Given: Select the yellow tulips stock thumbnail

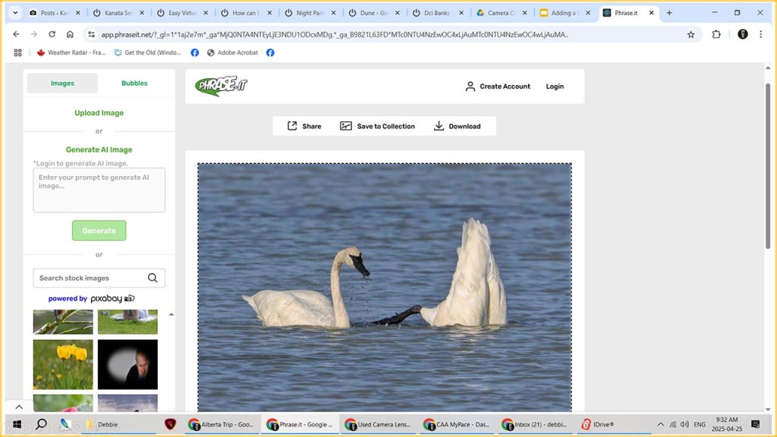Looking at the screenshot, I should point(63,364).
